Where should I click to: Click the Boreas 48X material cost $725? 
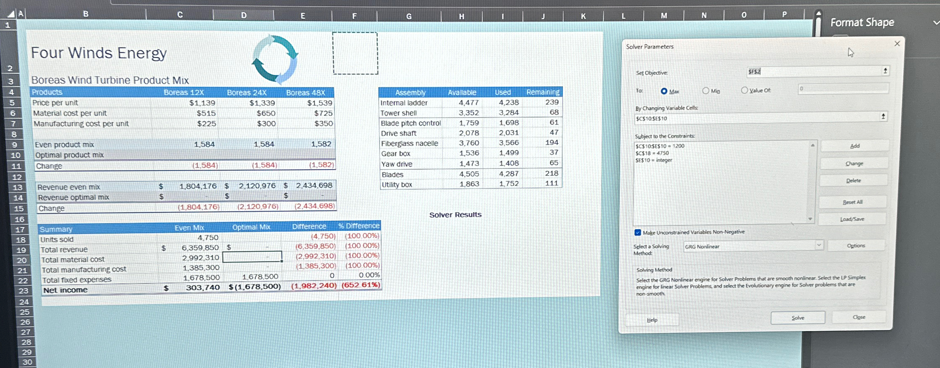[x=323, y=113]
